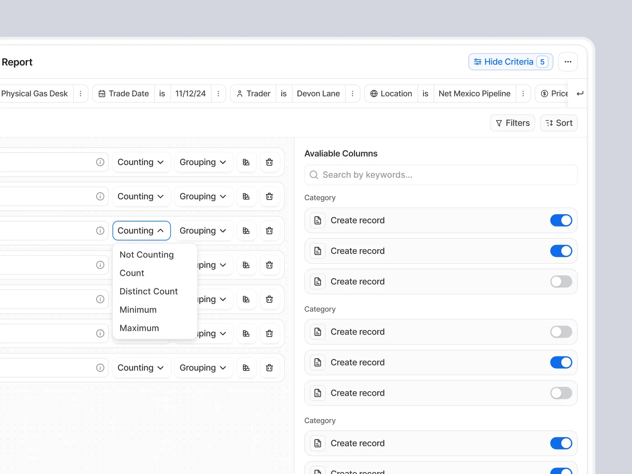This screenshot has height=474, width=632.
Task: Click the Devon Lane trader value
Action: pos(318,94)
